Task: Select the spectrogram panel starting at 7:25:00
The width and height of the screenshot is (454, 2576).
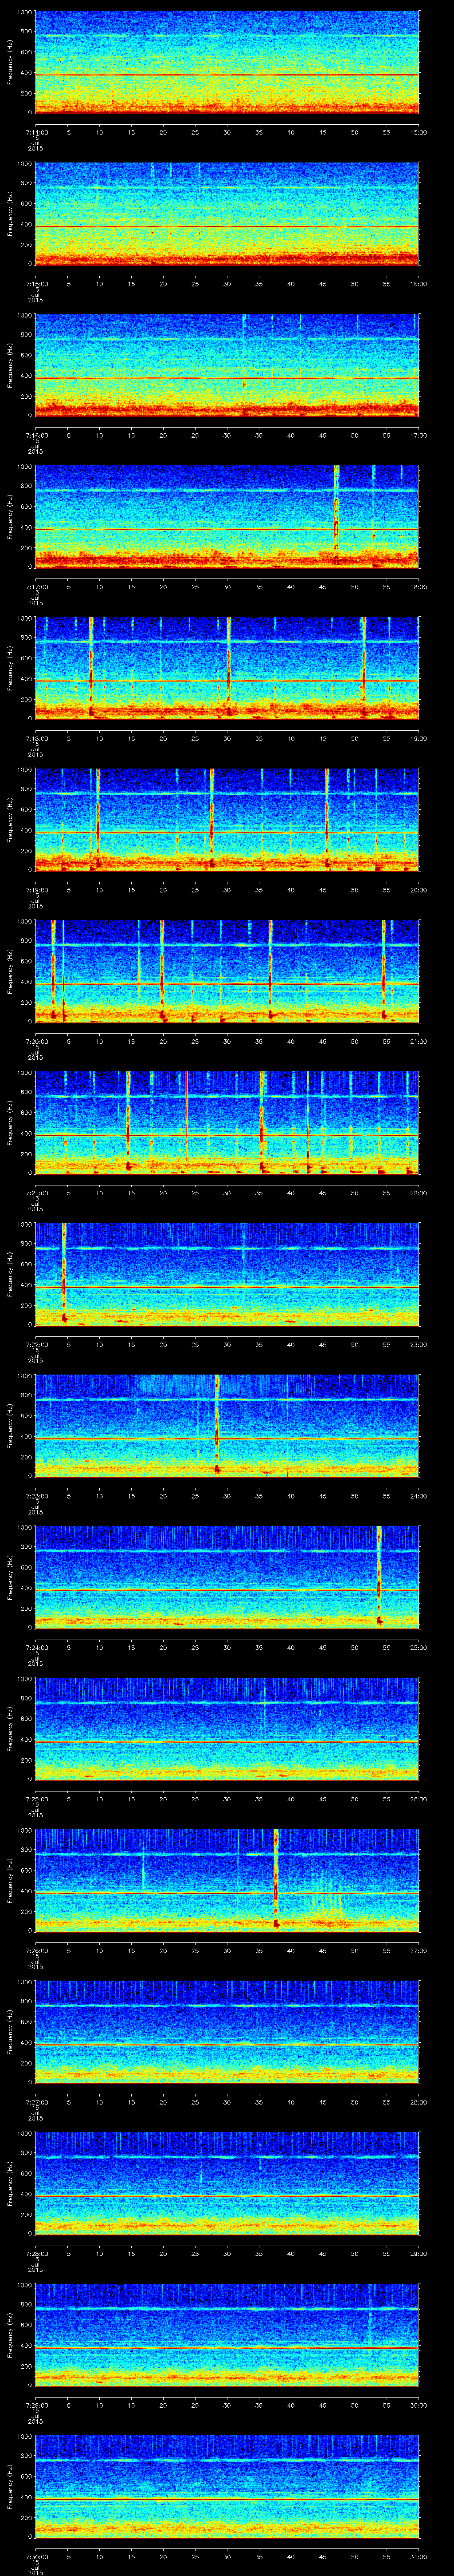Action: click(227, 1729)
